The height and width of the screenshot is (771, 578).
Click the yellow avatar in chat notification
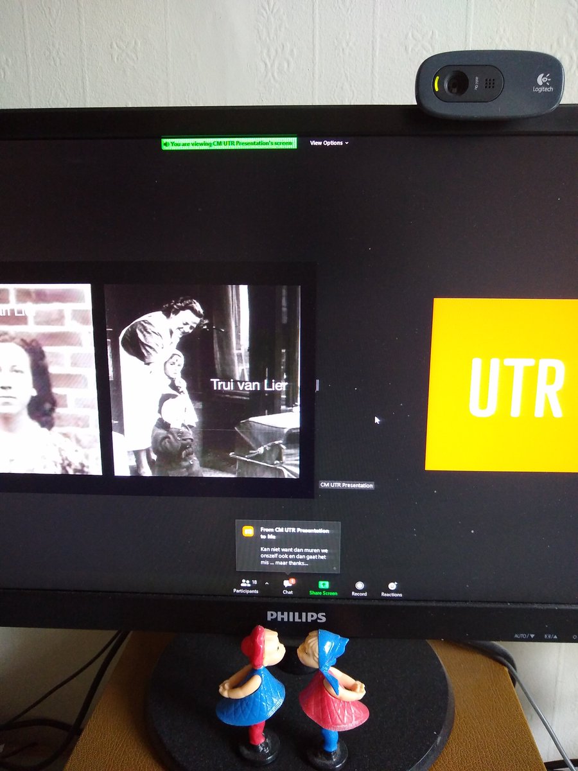248,531
